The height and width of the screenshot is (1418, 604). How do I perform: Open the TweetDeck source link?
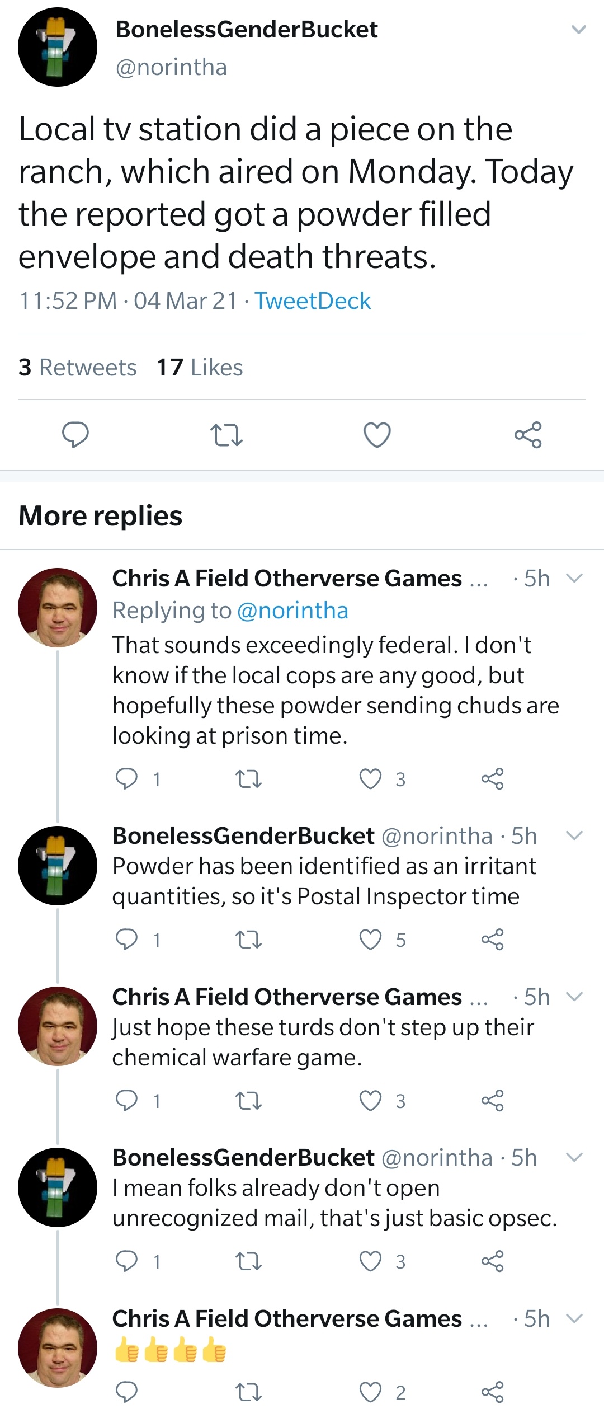(x=313, y=301)
